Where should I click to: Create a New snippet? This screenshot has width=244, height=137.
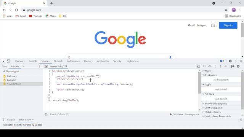pos(11,72)
